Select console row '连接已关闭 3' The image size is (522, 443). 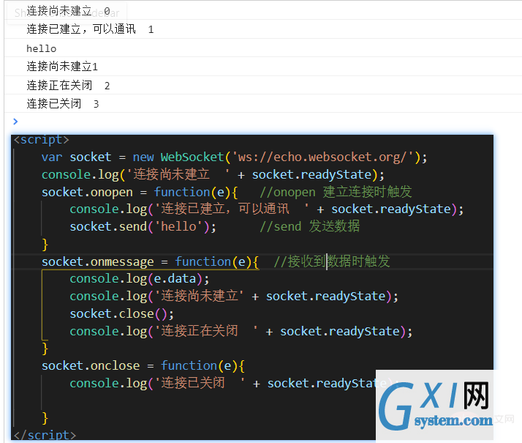tap(263, 104)
